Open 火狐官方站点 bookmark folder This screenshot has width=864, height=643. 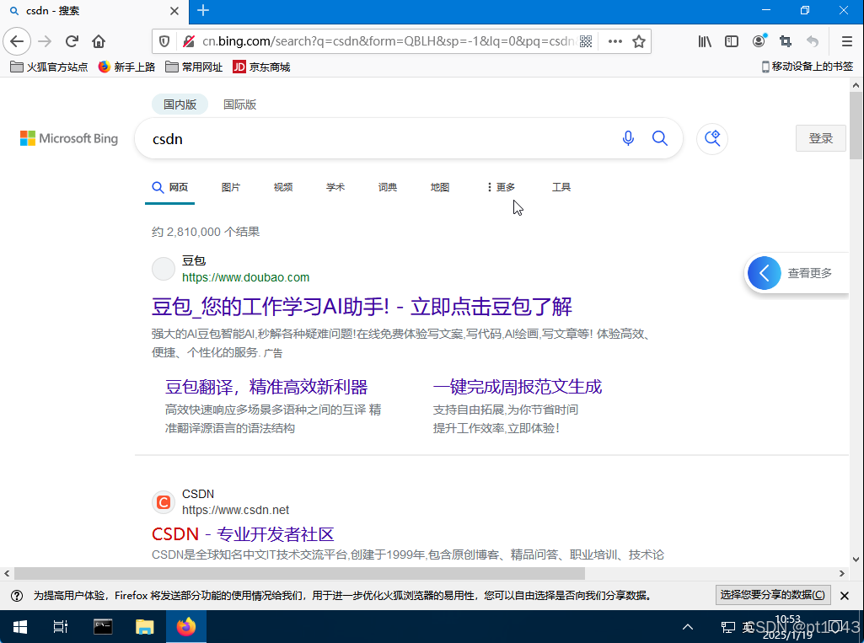click(x=49, y=67)
